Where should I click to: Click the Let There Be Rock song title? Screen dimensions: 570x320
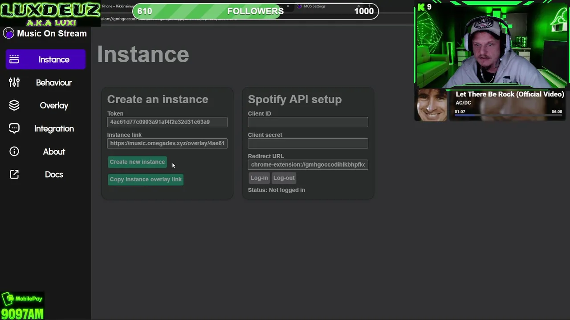click(x=510, y=94)
